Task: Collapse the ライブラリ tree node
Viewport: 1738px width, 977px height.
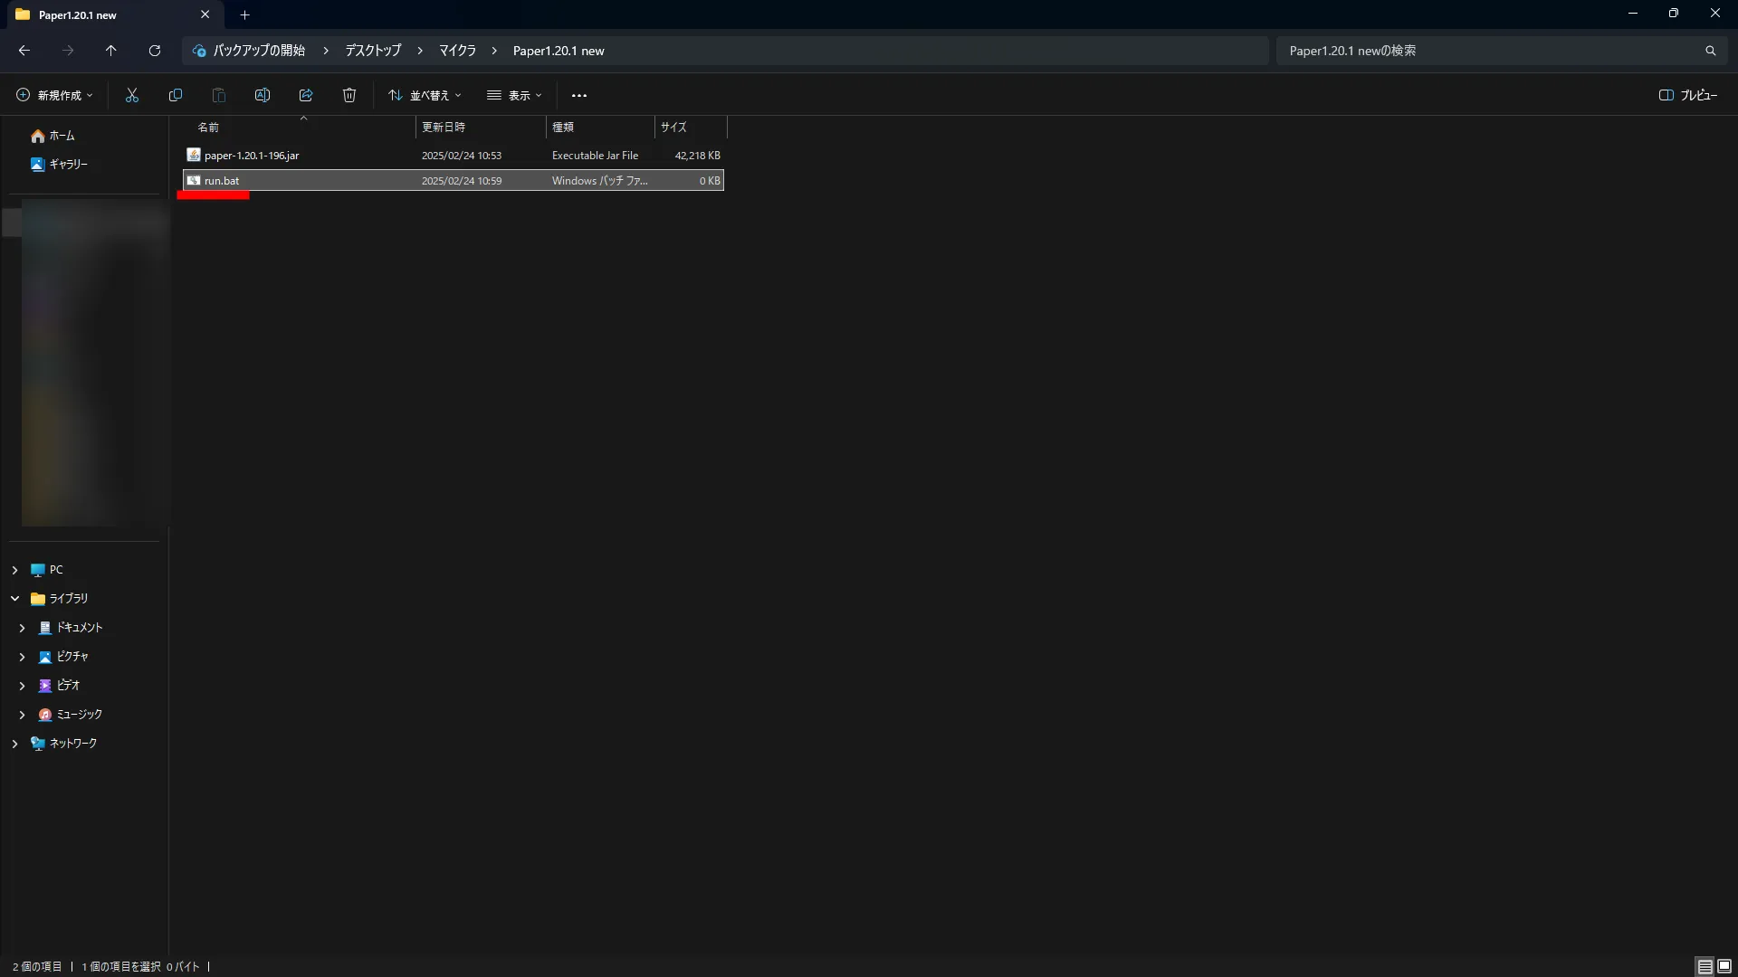Action: point(14,599)
